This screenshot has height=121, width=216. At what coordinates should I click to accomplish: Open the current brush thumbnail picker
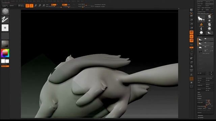5,11
